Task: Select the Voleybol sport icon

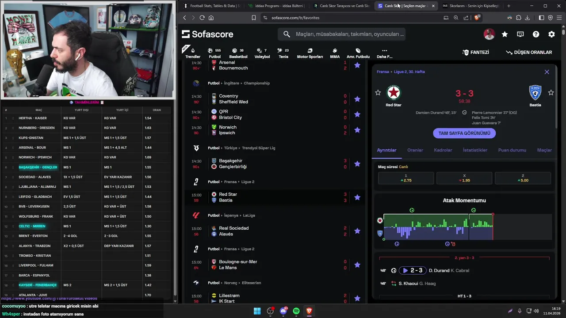Action: click(x=262, y=53)
